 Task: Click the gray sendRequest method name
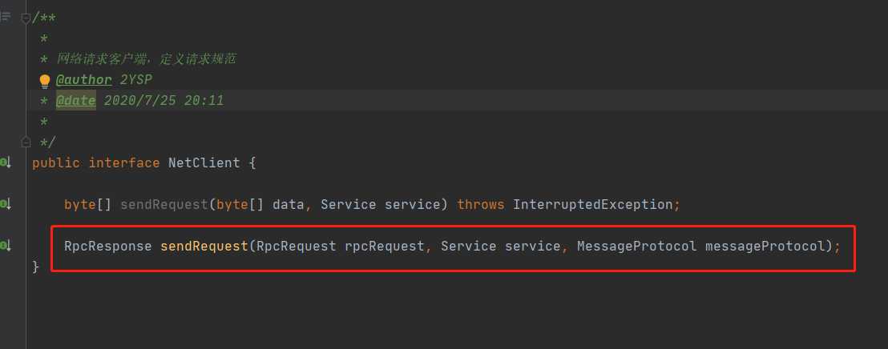click(x=163, y=204)
